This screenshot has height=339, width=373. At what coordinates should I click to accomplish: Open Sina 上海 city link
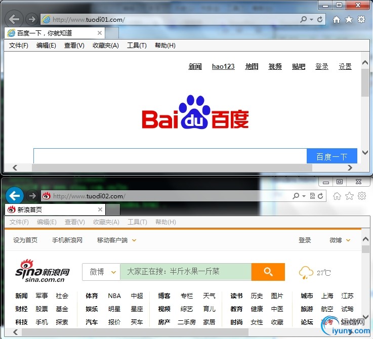coord(327,296)
